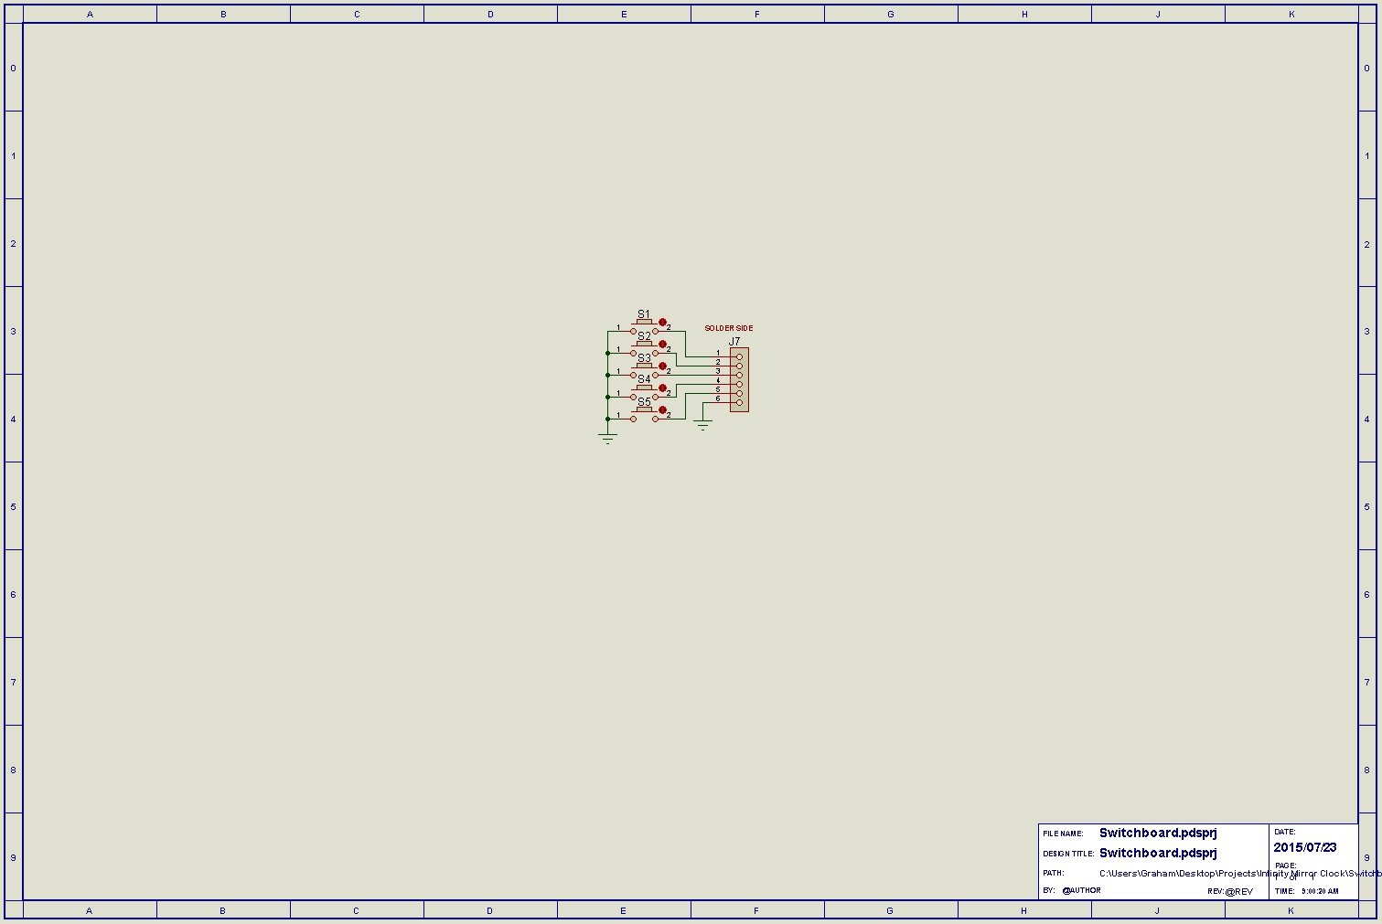
Task: Click the ground symbol wired to J7 pin 6
Action: pos(702,425)
